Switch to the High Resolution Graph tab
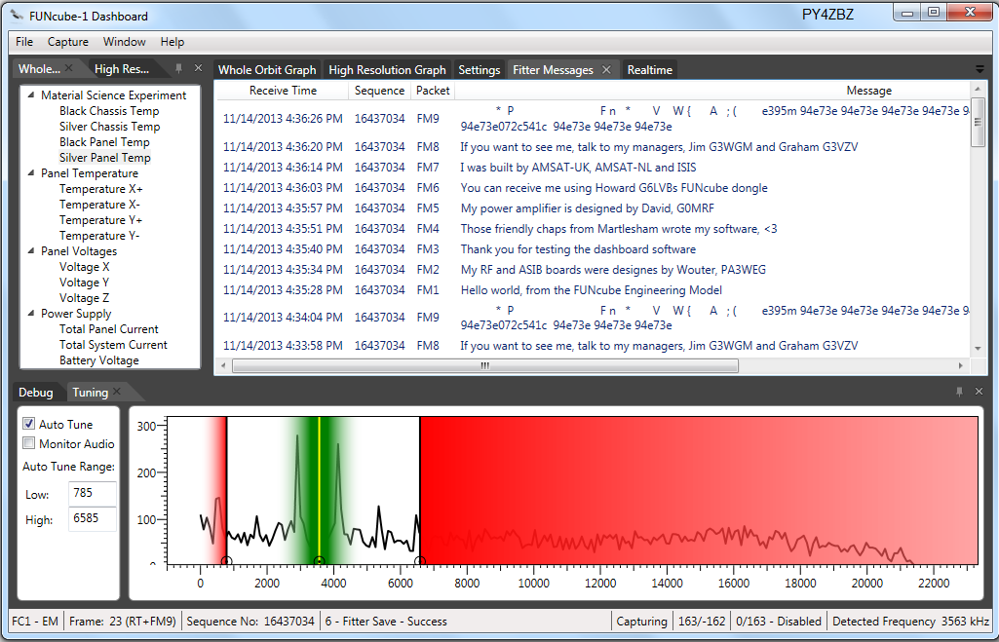Screen dimensions: 999x642 click(x=387, y=69)
